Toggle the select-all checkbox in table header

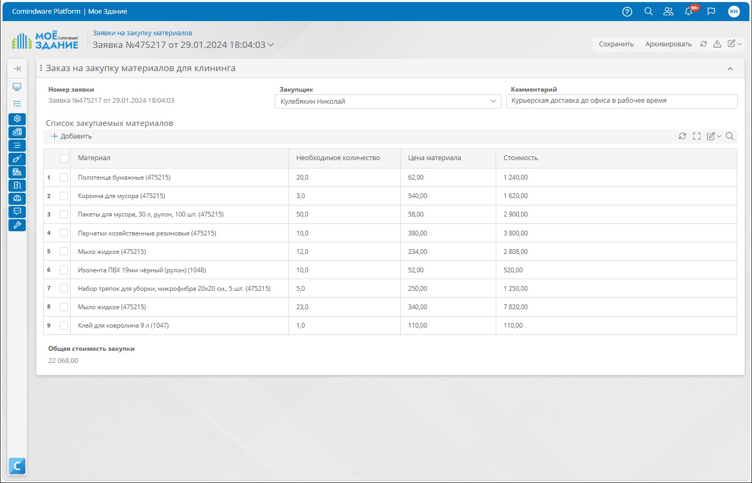(x=64, y=159)
